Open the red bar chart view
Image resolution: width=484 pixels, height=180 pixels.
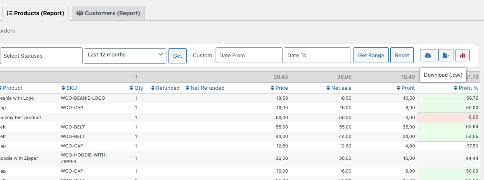click(463, 55)
